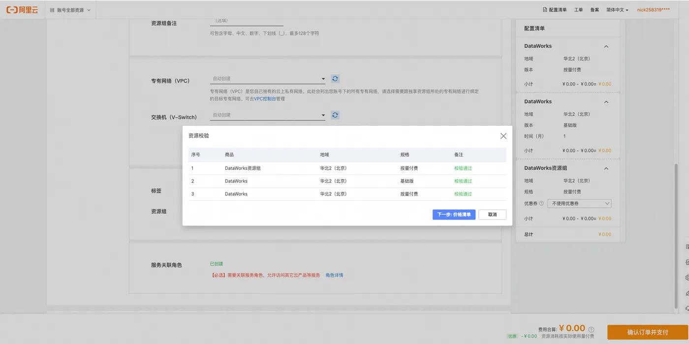Click 下一步: 价格清单 button
Viewport: 689px width, 344px height.
click(x=454, y=215)
